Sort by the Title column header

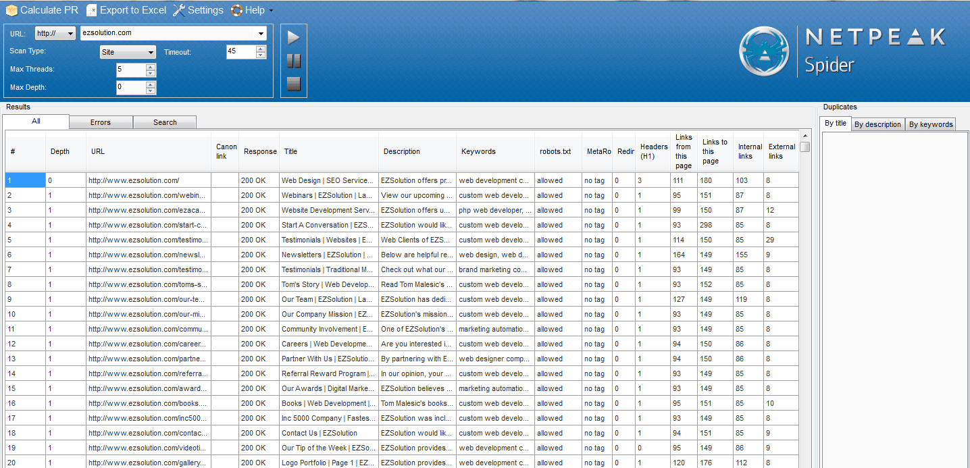pos(329,151)
